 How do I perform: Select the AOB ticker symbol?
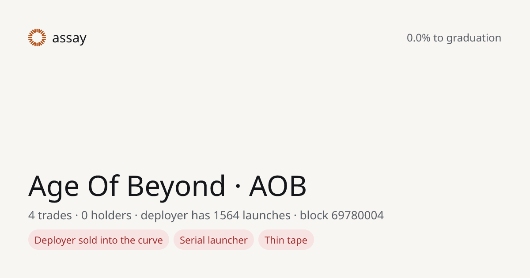coord(278,186)
